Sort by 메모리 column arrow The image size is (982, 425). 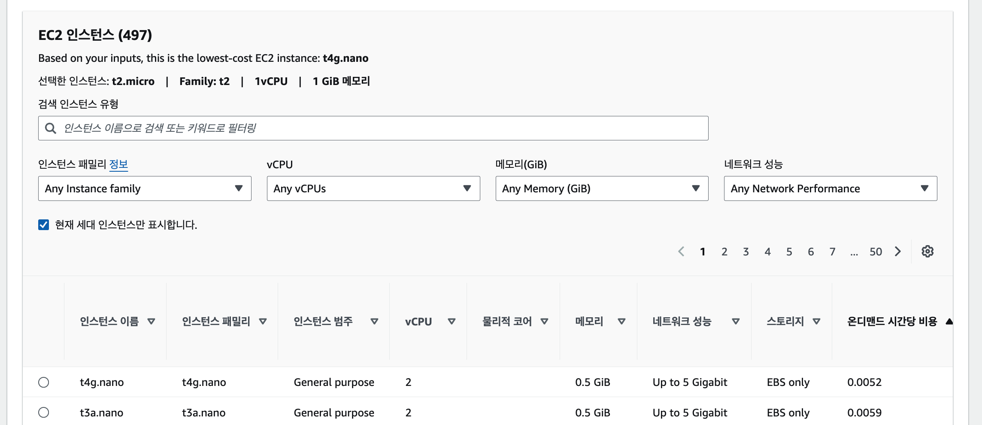pyautogui.click(x=621, y=321)
